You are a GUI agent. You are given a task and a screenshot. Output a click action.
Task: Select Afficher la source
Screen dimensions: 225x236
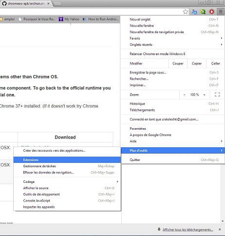67,188
